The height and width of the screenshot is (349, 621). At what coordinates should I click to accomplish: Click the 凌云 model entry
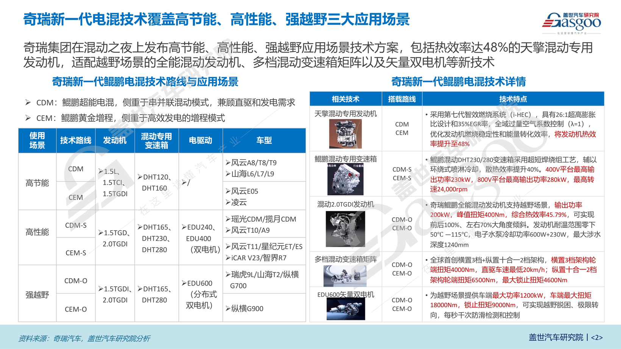point(236,203)
